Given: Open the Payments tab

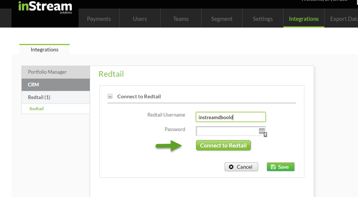Looking at the screenshot, I should pyautogui.click(x=99, y=19).
